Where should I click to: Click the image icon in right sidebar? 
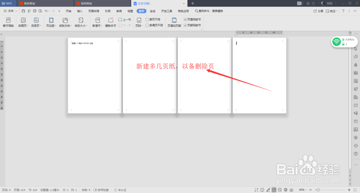[356, 130]
